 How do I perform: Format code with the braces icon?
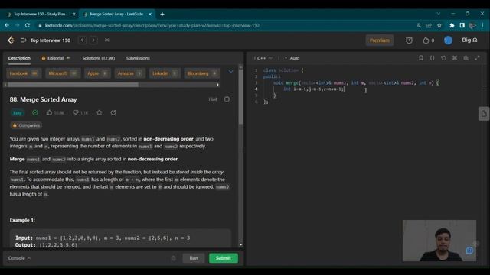[432, 58]
